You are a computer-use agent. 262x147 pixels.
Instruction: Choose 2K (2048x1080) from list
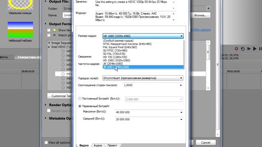pyautogui.click(x=143, y=64)
